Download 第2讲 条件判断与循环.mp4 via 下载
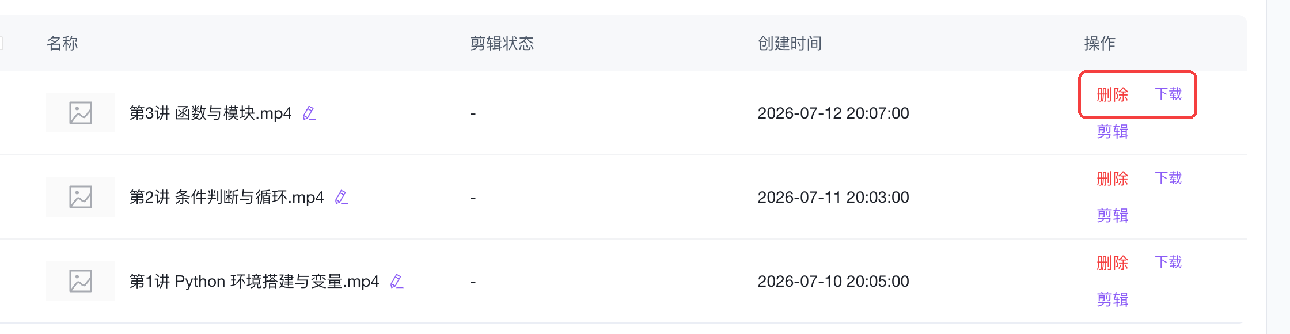This screenshot has height=334, width=1290. (x=1168, y=178)
